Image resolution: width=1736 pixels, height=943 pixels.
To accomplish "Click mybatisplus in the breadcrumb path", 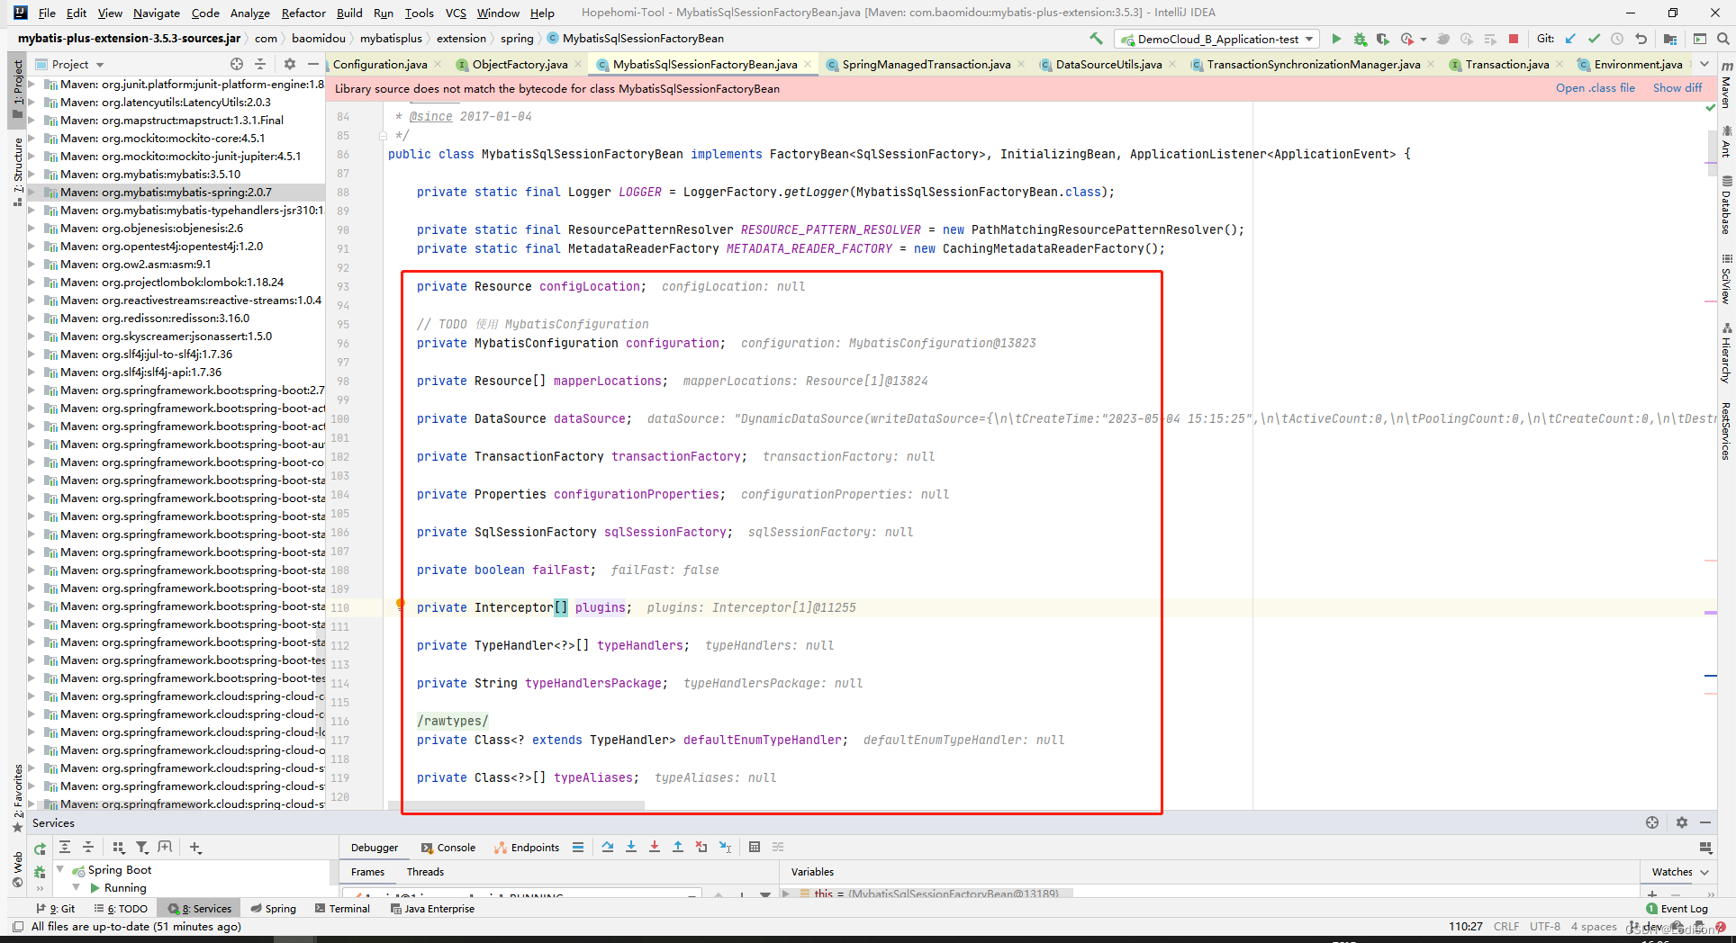I will click(391, 39).
